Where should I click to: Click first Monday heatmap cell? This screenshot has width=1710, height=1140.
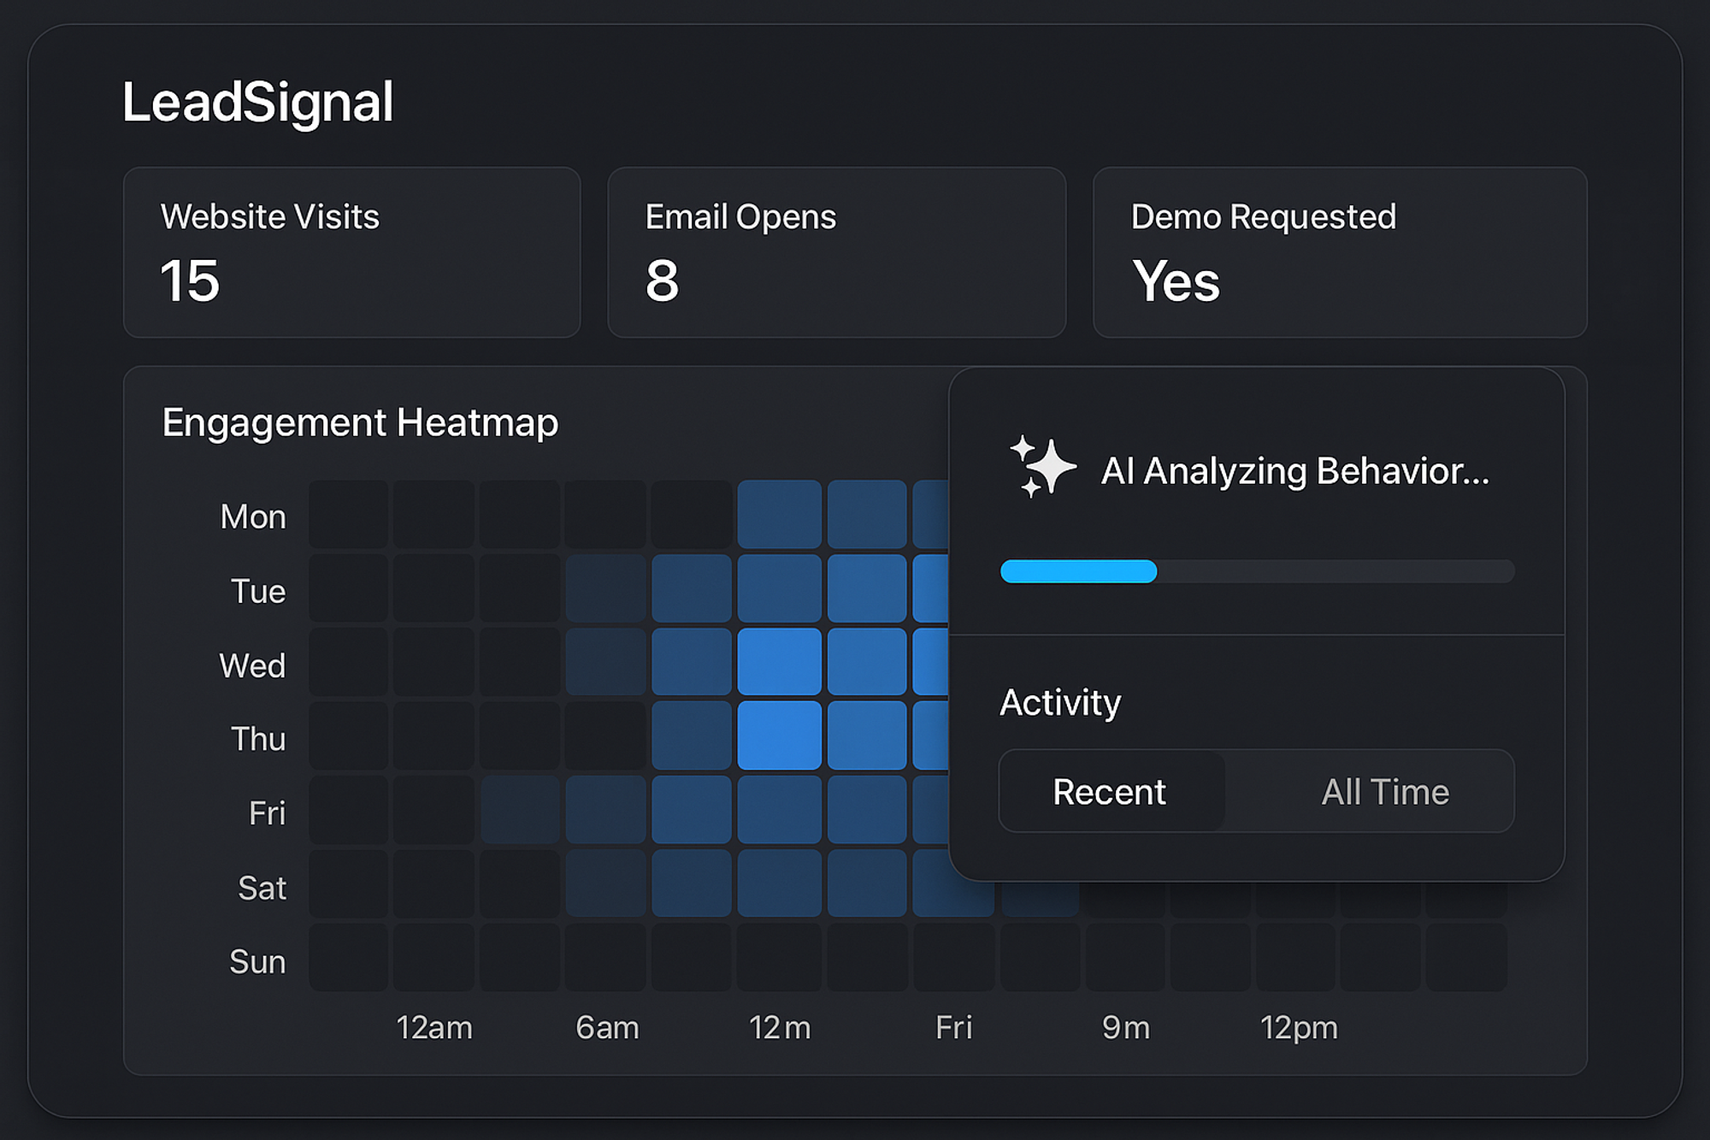click(x=348, y=514)
